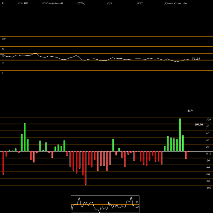Image resolution: width=213 pixels, height=213 pixels.
Task: Click the RSI current value 31.25
Action: 196,58
